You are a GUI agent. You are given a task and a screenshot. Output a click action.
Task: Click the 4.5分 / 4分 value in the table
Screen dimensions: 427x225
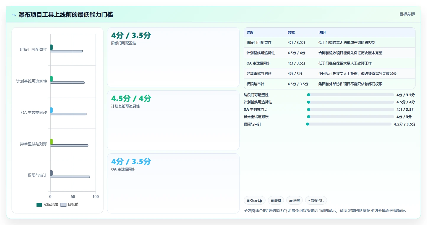point(296,53)
